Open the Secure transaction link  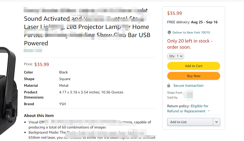coord(188,85)
